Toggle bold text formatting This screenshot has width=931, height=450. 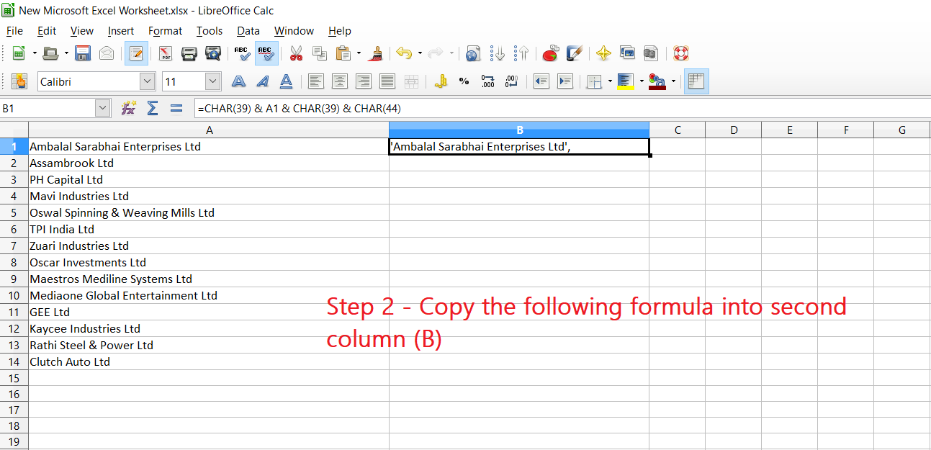238,81
